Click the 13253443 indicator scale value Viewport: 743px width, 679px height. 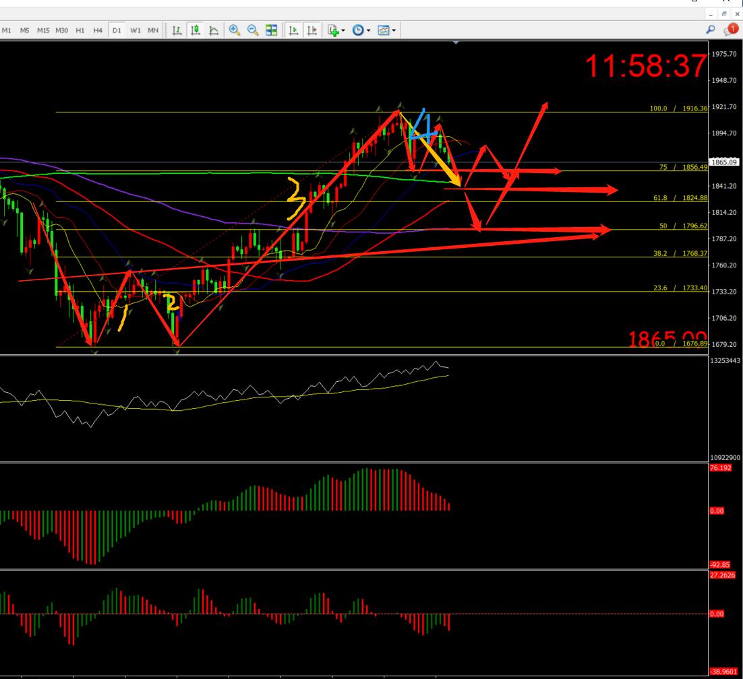tap(725, 361)
